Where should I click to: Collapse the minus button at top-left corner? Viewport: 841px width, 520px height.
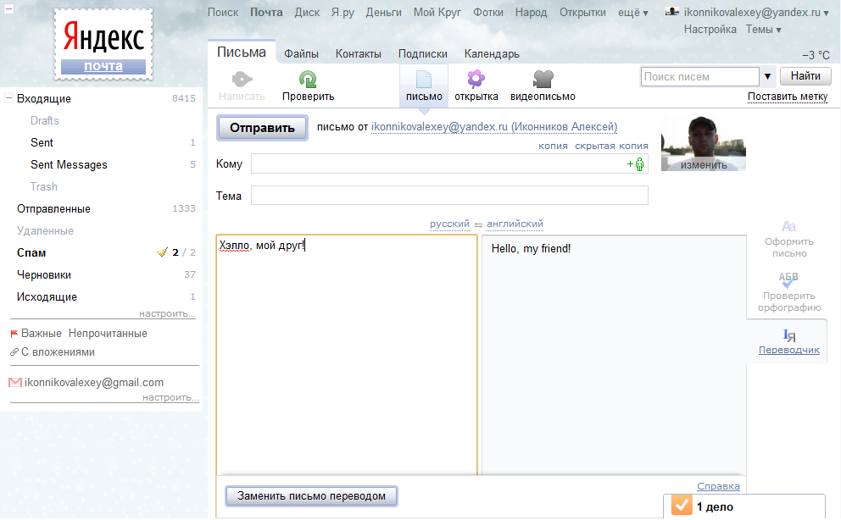8,8
